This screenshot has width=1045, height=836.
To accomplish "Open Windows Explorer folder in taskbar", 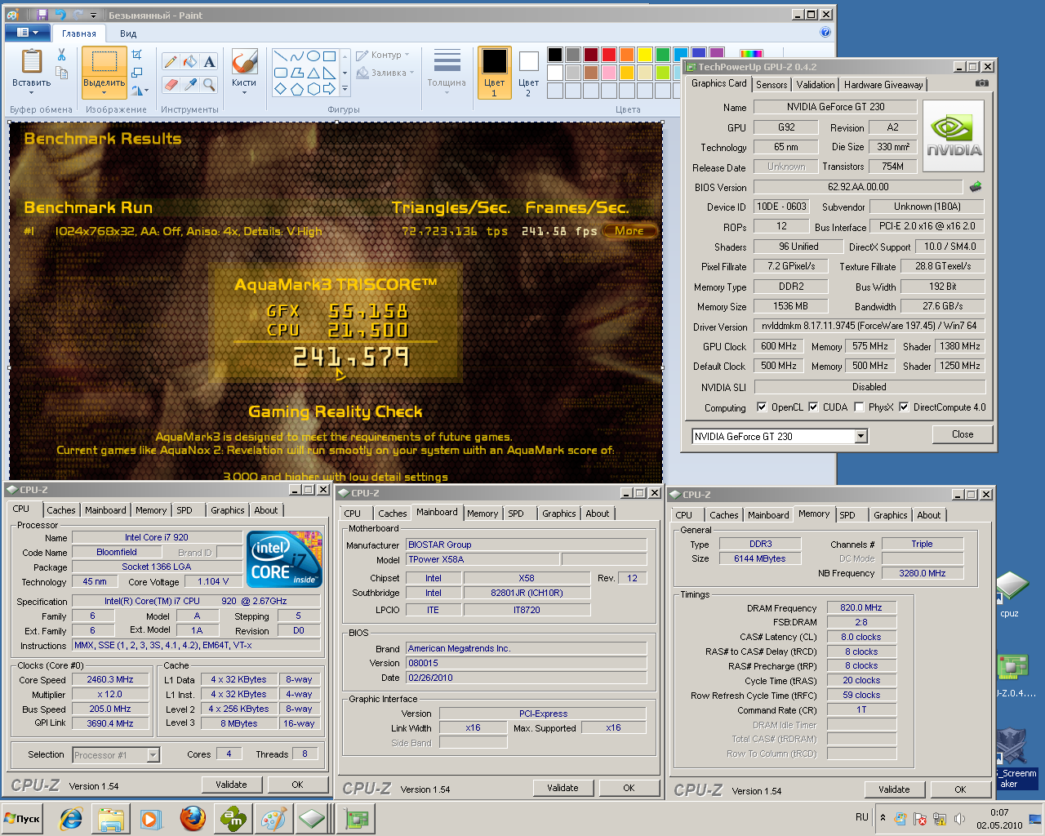I will tap(112, 818).
